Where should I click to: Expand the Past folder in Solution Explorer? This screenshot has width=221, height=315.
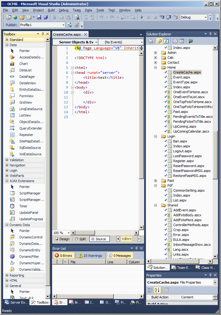(x=155, y=181)
